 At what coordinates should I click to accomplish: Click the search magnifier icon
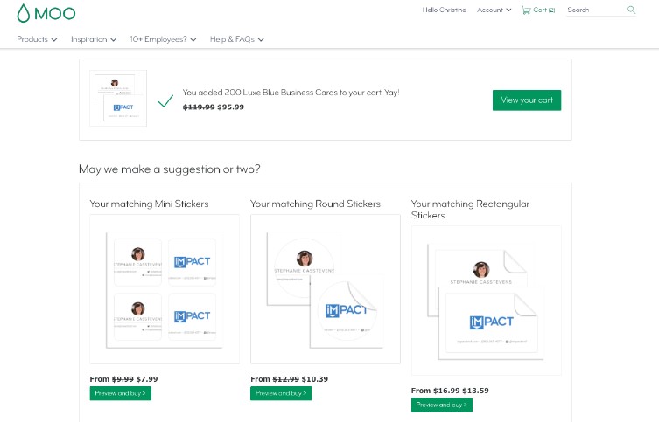click(x=631, y=10)
